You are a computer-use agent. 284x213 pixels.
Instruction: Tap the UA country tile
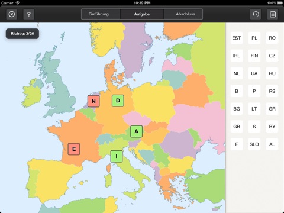[x=254, y=73]
